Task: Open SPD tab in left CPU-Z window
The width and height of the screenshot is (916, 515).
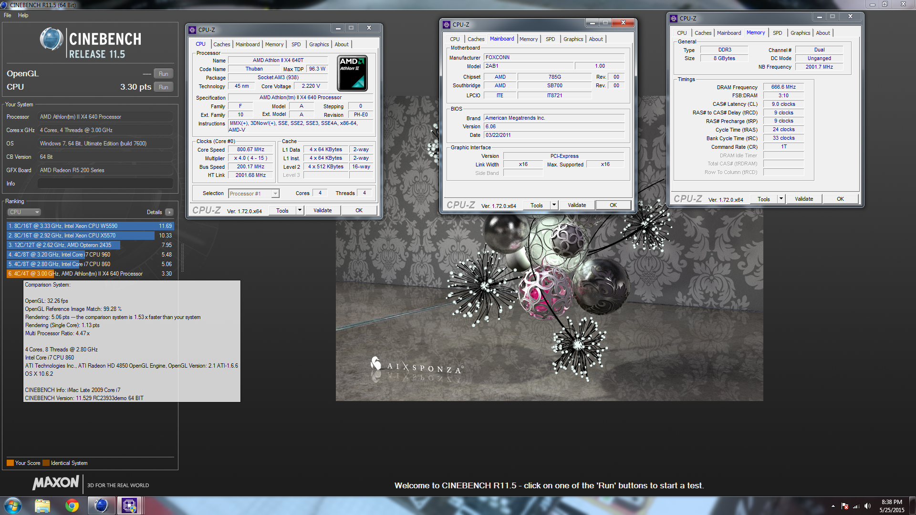Action: (x=296, y=44)
